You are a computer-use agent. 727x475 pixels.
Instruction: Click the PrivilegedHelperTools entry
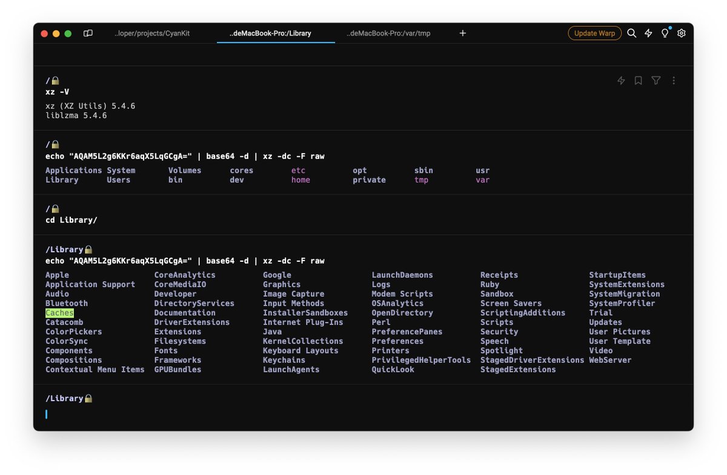[x=422, y=360]
